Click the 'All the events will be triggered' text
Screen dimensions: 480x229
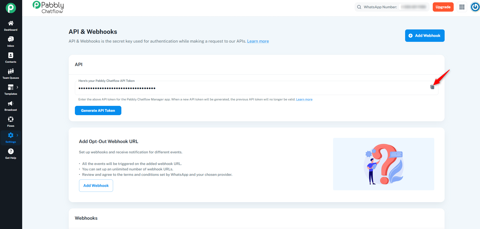tap(132, 164)
